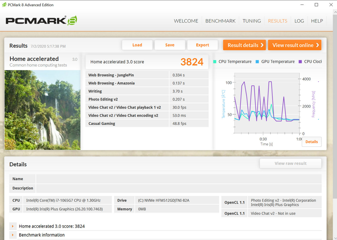Click View result online button
The width and height of the screenshot is (337, 240).
[x=295, y=45]
